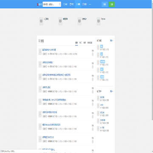The width and height of the screenshot is (153, 153).
Task: Click the green register button in the header
Action: pos(112,4)
